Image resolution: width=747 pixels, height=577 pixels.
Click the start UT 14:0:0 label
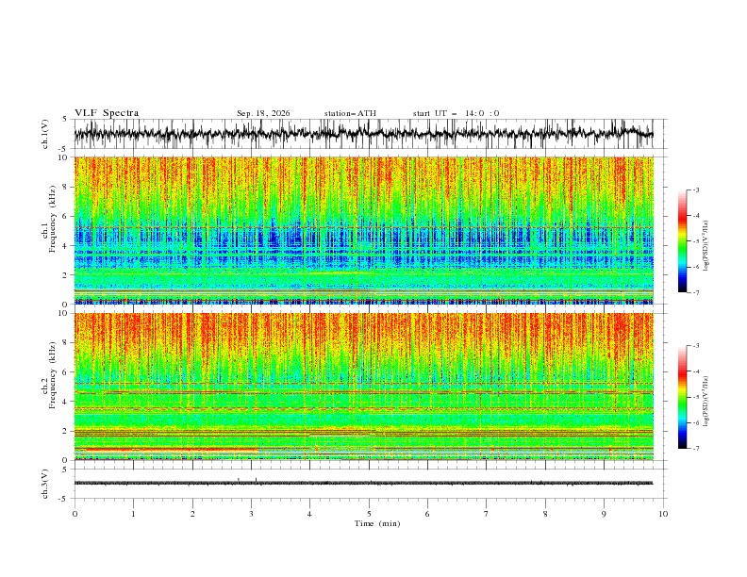[456, 113]
